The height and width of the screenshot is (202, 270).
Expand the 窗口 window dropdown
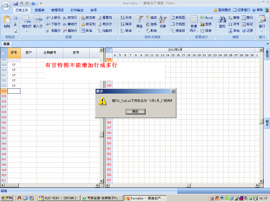coord(262,32)
